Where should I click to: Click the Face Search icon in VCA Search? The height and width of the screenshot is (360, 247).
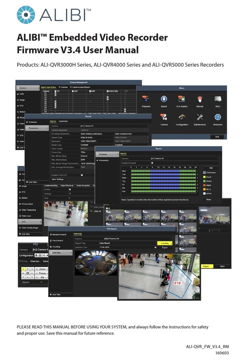(x=51, y=241)
